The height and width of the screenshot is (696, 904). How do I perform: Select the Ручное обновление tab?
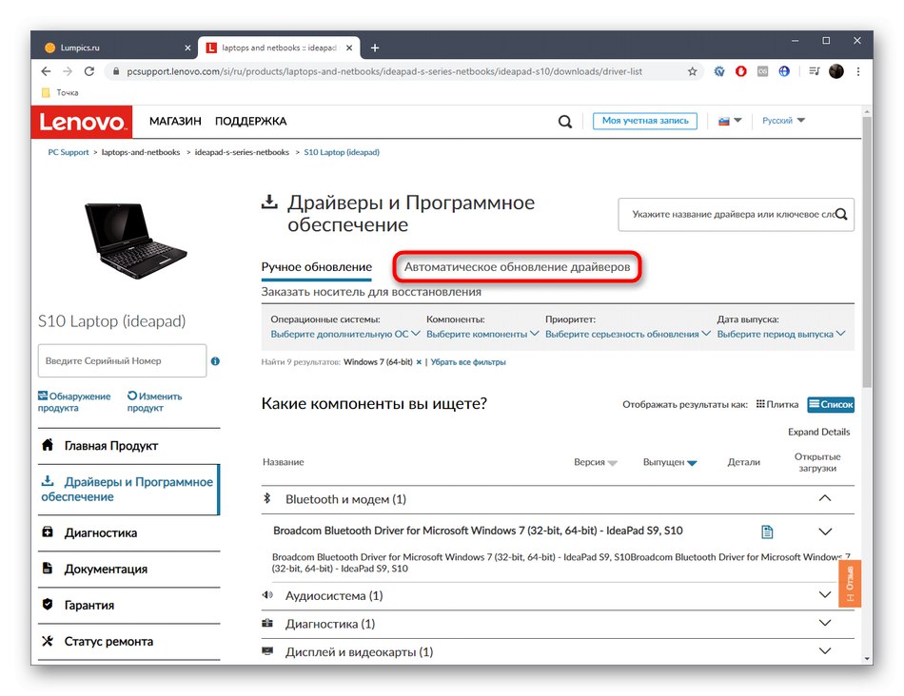click(317, 267)
